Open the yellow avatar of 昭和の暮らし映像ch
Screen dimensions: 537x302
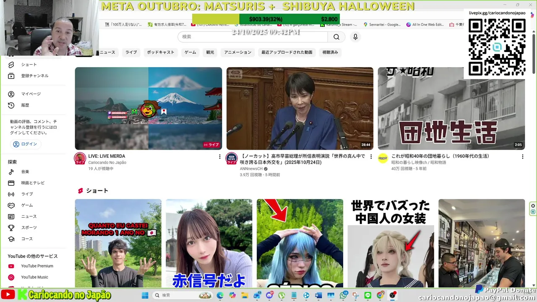tap(383, 158)
